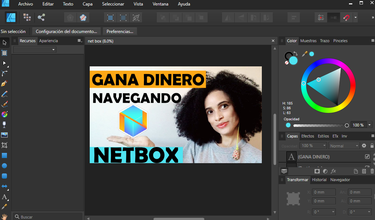Click the snapping magnet icon
Viewport: 375px width, 220px height.
346,18
